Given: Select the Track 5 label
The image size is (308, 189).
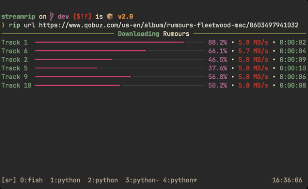Looking at the screenshot, I should [x=15, y=68].
